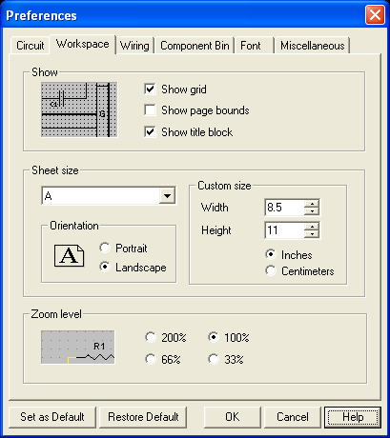Viewport: 390px width, 438px height.
Task: Click the landscape page orientation icon
Action: [69, 255]
